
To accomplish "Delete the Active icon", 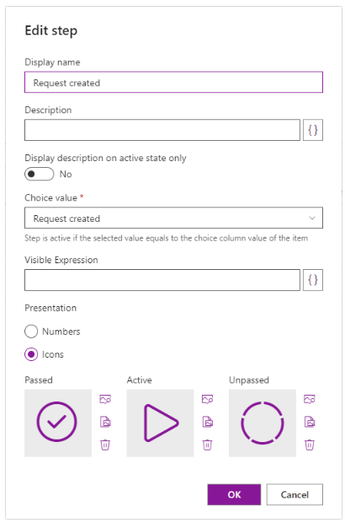I will point(207,445).
